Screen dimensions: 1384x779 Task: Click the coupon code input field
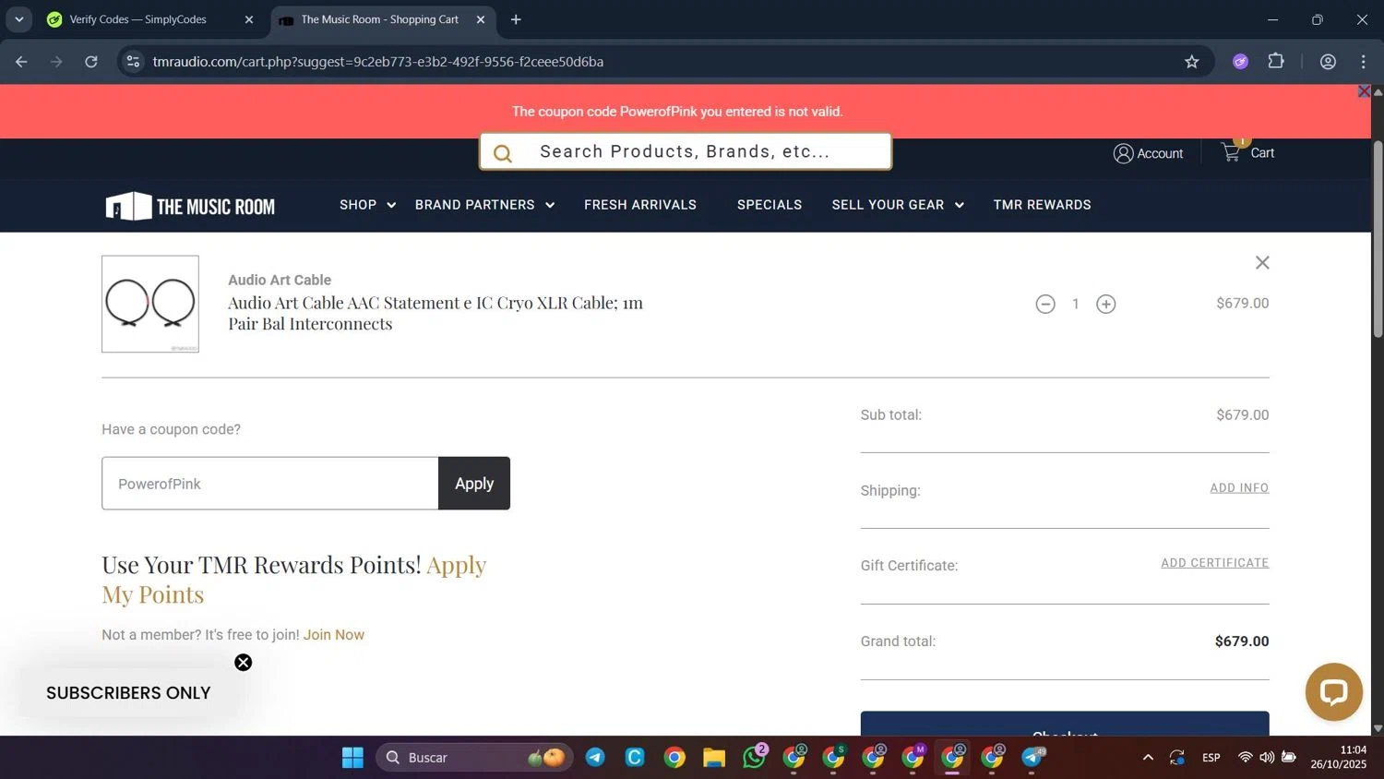point(270,484)
